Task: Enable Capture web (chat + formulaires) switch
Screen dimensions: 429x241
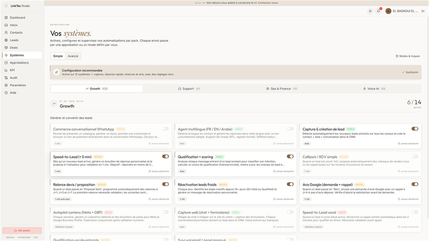Action: tap(290, 212)
